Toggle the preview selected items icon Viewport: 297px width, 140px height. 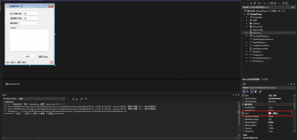(x=286, y=3)
